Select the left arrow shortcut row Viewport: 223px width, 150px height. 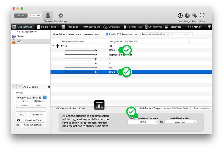click(x=131, y=59)
